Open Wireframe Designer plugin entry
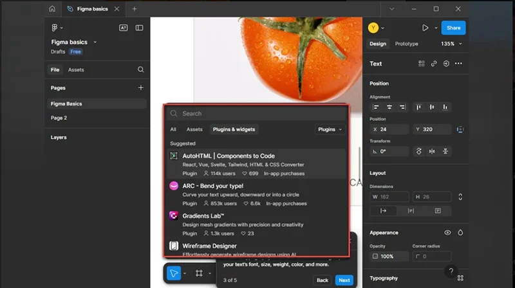 point(256,248)
